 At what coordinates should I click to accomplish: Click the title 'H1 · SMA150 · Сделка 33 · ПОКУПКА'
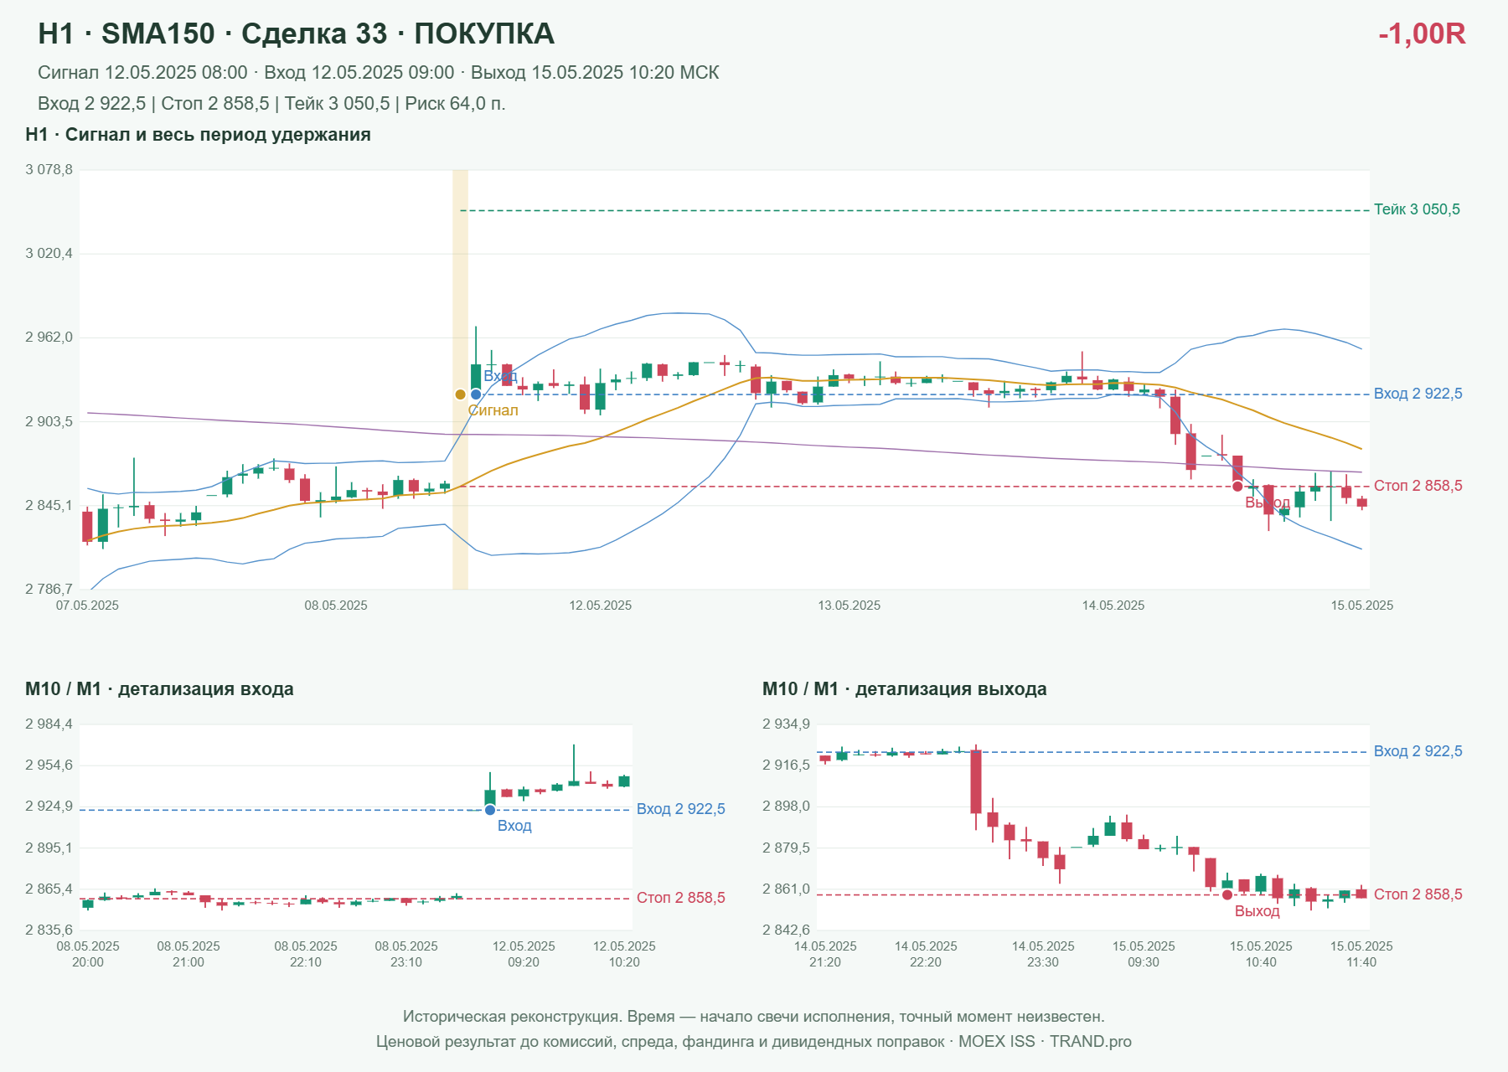[296, 33]
